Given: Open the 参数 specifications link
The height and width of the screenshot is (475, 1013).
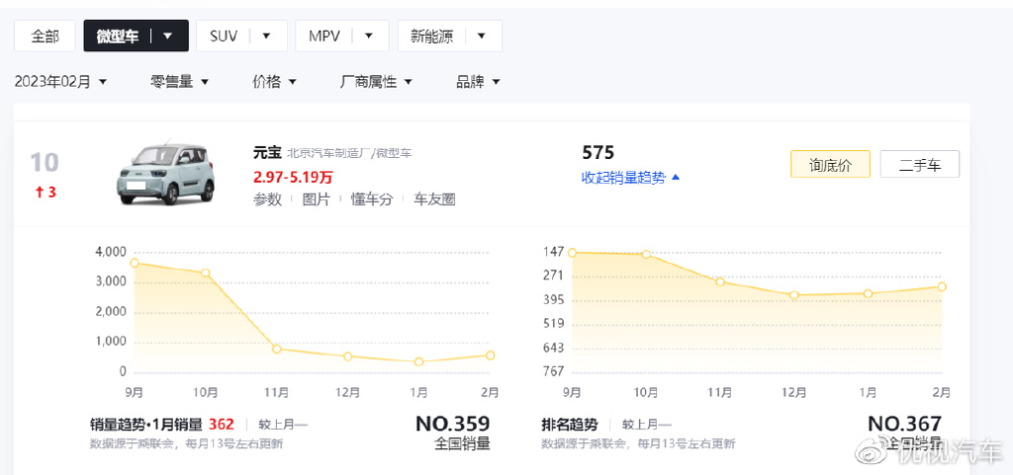Looking at the screenshot, I should [x=267, y=199].
